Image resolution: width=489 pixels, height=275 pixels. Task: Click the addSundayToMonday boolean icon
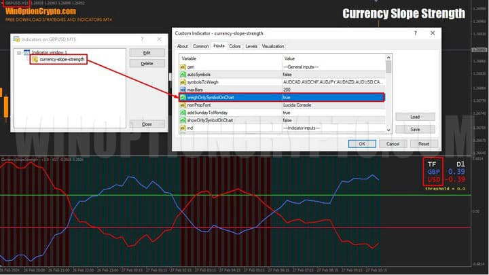(183, 113)
